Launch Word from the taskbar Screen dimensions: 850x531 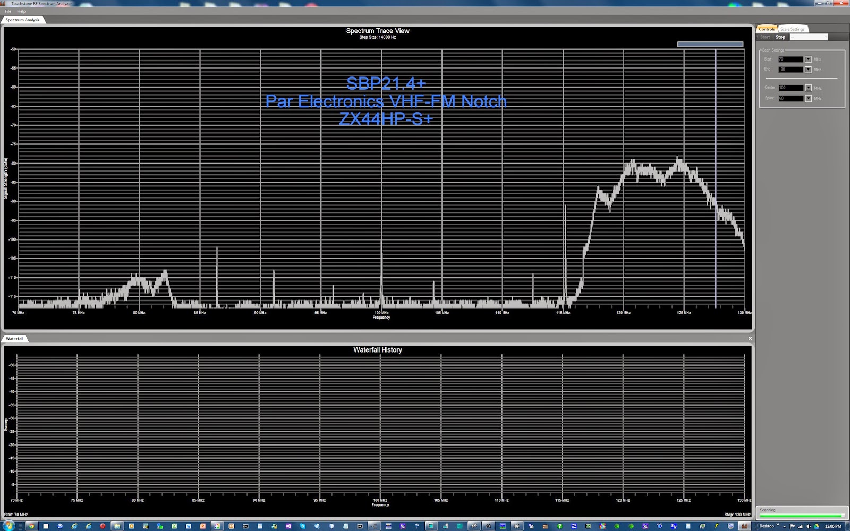pos(189,526)
